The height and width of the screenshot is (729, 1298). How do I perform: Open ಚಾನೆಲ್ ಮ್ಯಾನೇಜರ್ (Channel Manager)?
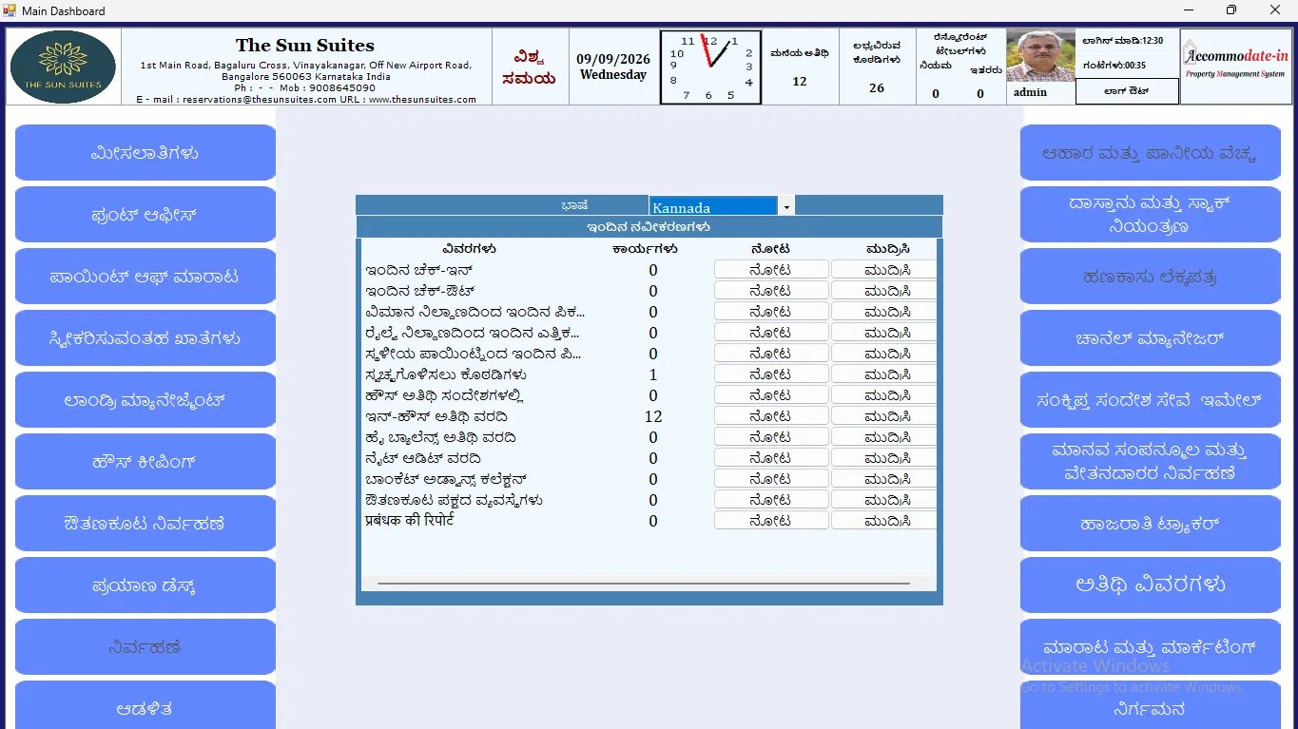[x=1151, y=338]
